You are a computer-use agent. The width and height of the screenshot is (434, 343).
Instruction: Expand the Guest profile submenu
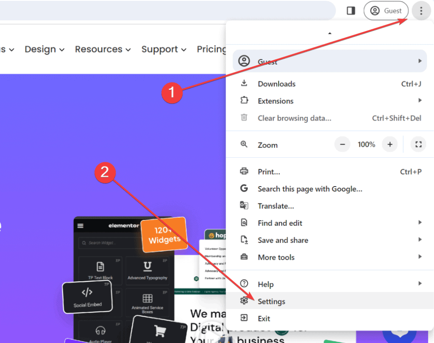coord(420,61)
